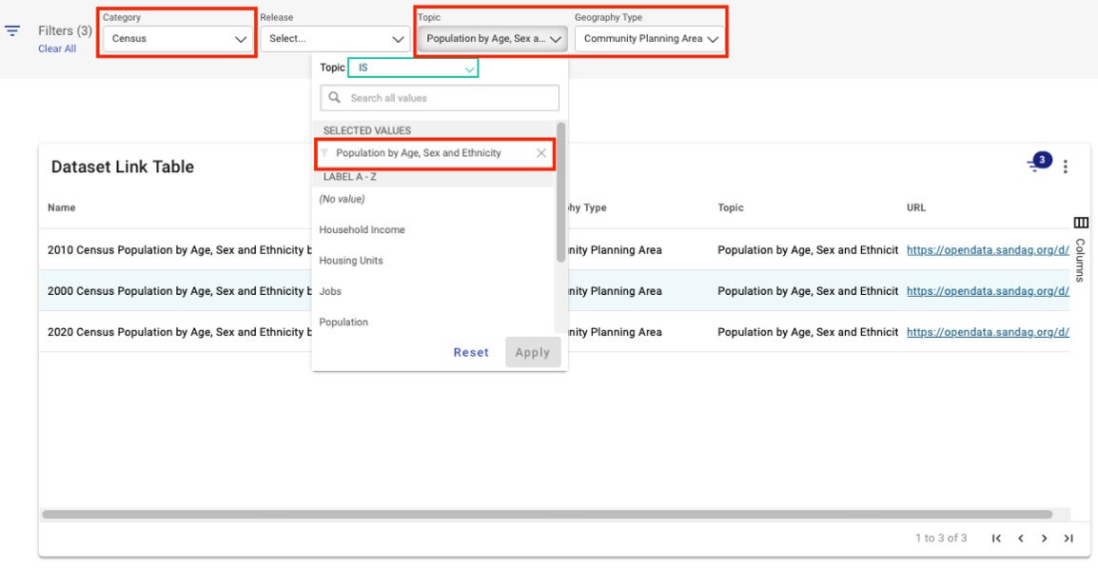The image size is (1098, 568).
Task: Open the Columns side panel icon
Action: coord(1080,223)
